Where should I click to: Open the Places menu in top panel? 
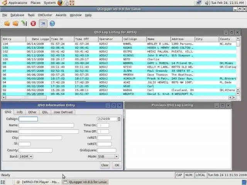(36, 3)
